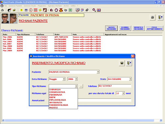This screenshot has width=165, height=124.
Task: Click the red money bag toolbar icon
Action: click(x=61, y=10)
